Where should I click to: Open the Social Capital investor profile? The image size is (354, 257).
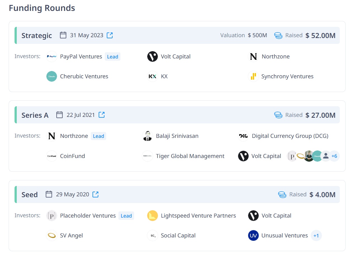pos(178,235)
